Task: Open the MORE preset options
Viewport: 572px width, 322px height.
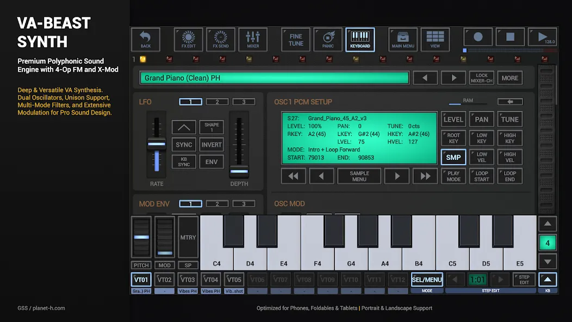Action: [509, 78]
